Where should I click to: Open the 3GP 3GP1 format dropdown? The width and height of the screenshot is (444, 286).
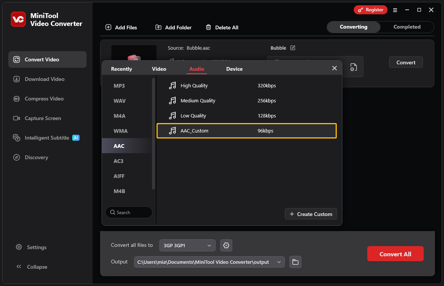coord(187,245)
